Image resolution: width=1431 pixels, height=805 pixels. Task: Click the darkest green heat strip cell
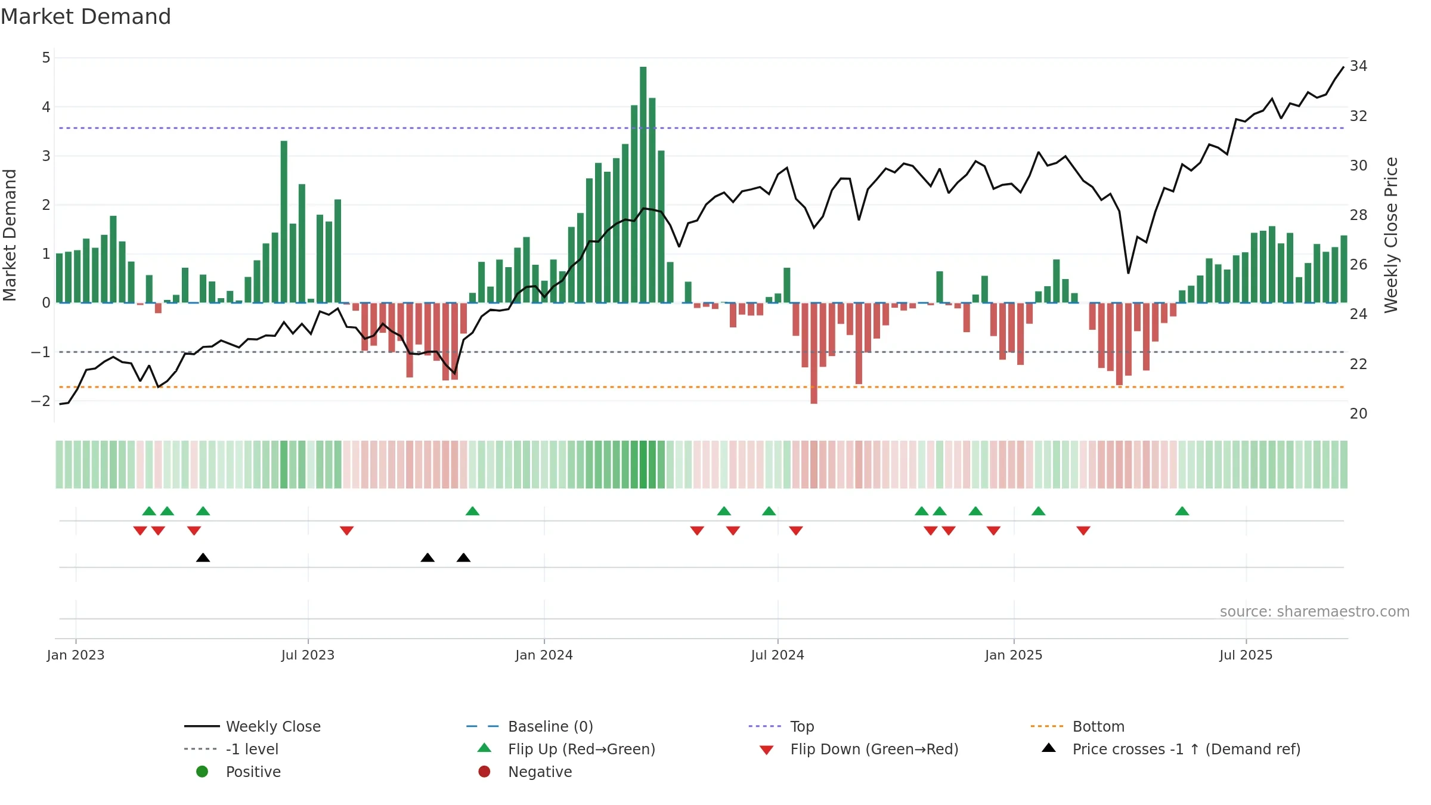click(x=643, y=465)
